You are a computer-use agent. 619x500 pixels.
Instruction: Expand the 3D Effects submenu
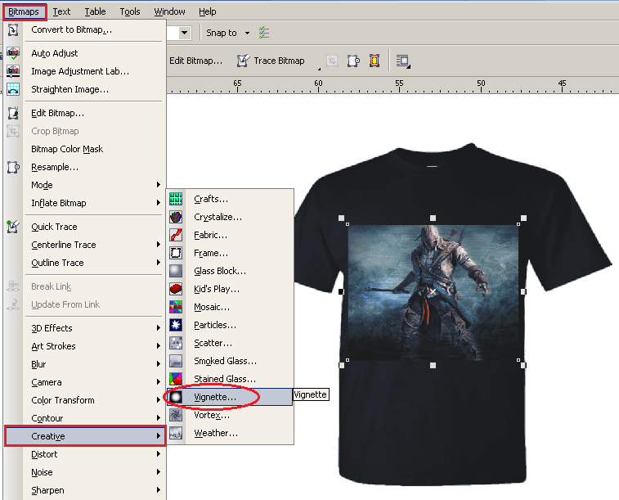pos(159,328)
